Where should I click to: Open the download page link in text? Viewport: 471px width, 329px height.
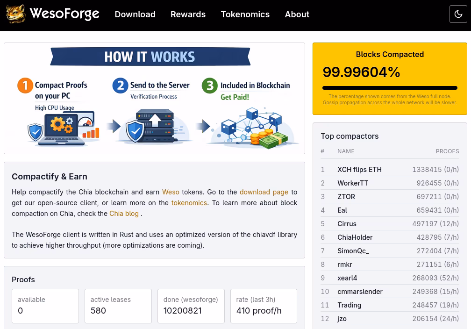264,192
